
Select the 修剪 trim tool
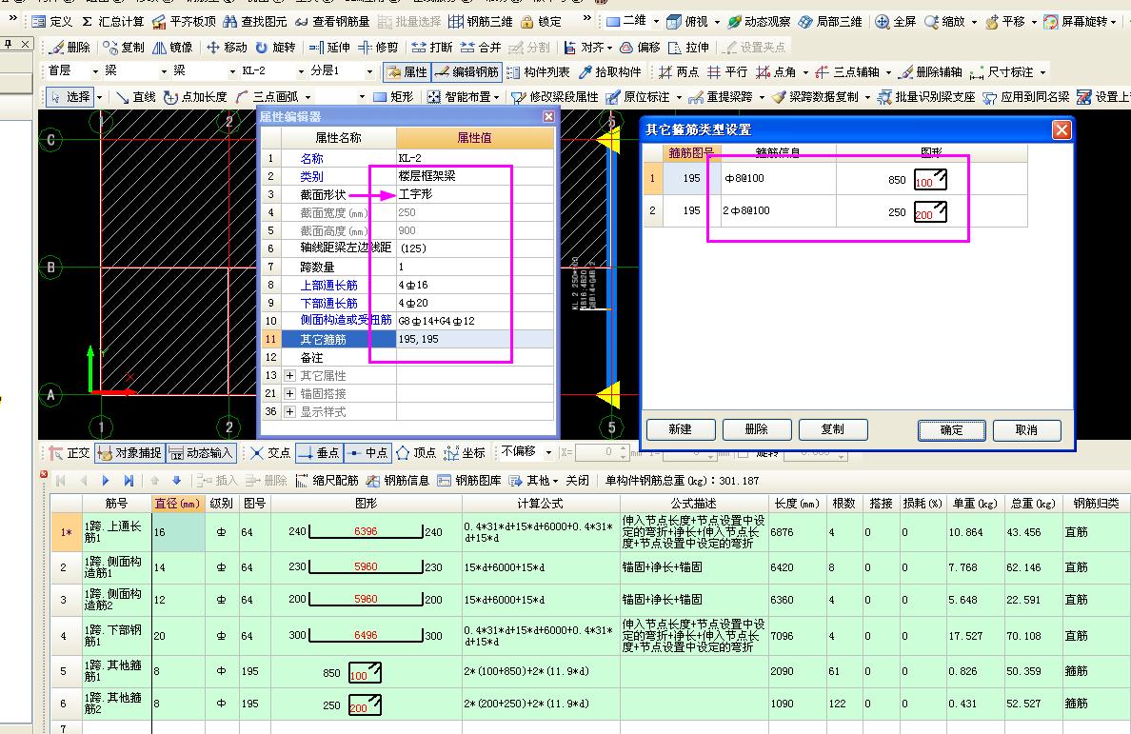(378, 47)
